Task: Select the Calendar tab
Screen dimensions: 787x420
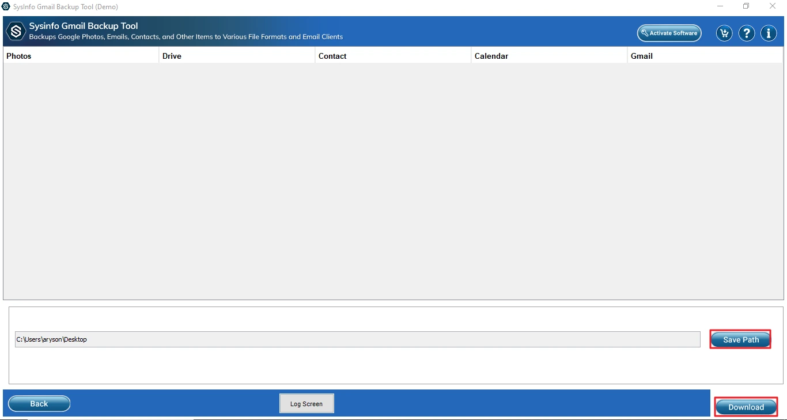Action: [491, 55]
